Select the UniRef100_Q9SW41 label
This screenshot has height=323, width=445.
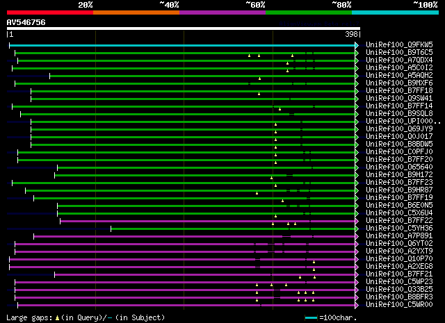(399, 98)
